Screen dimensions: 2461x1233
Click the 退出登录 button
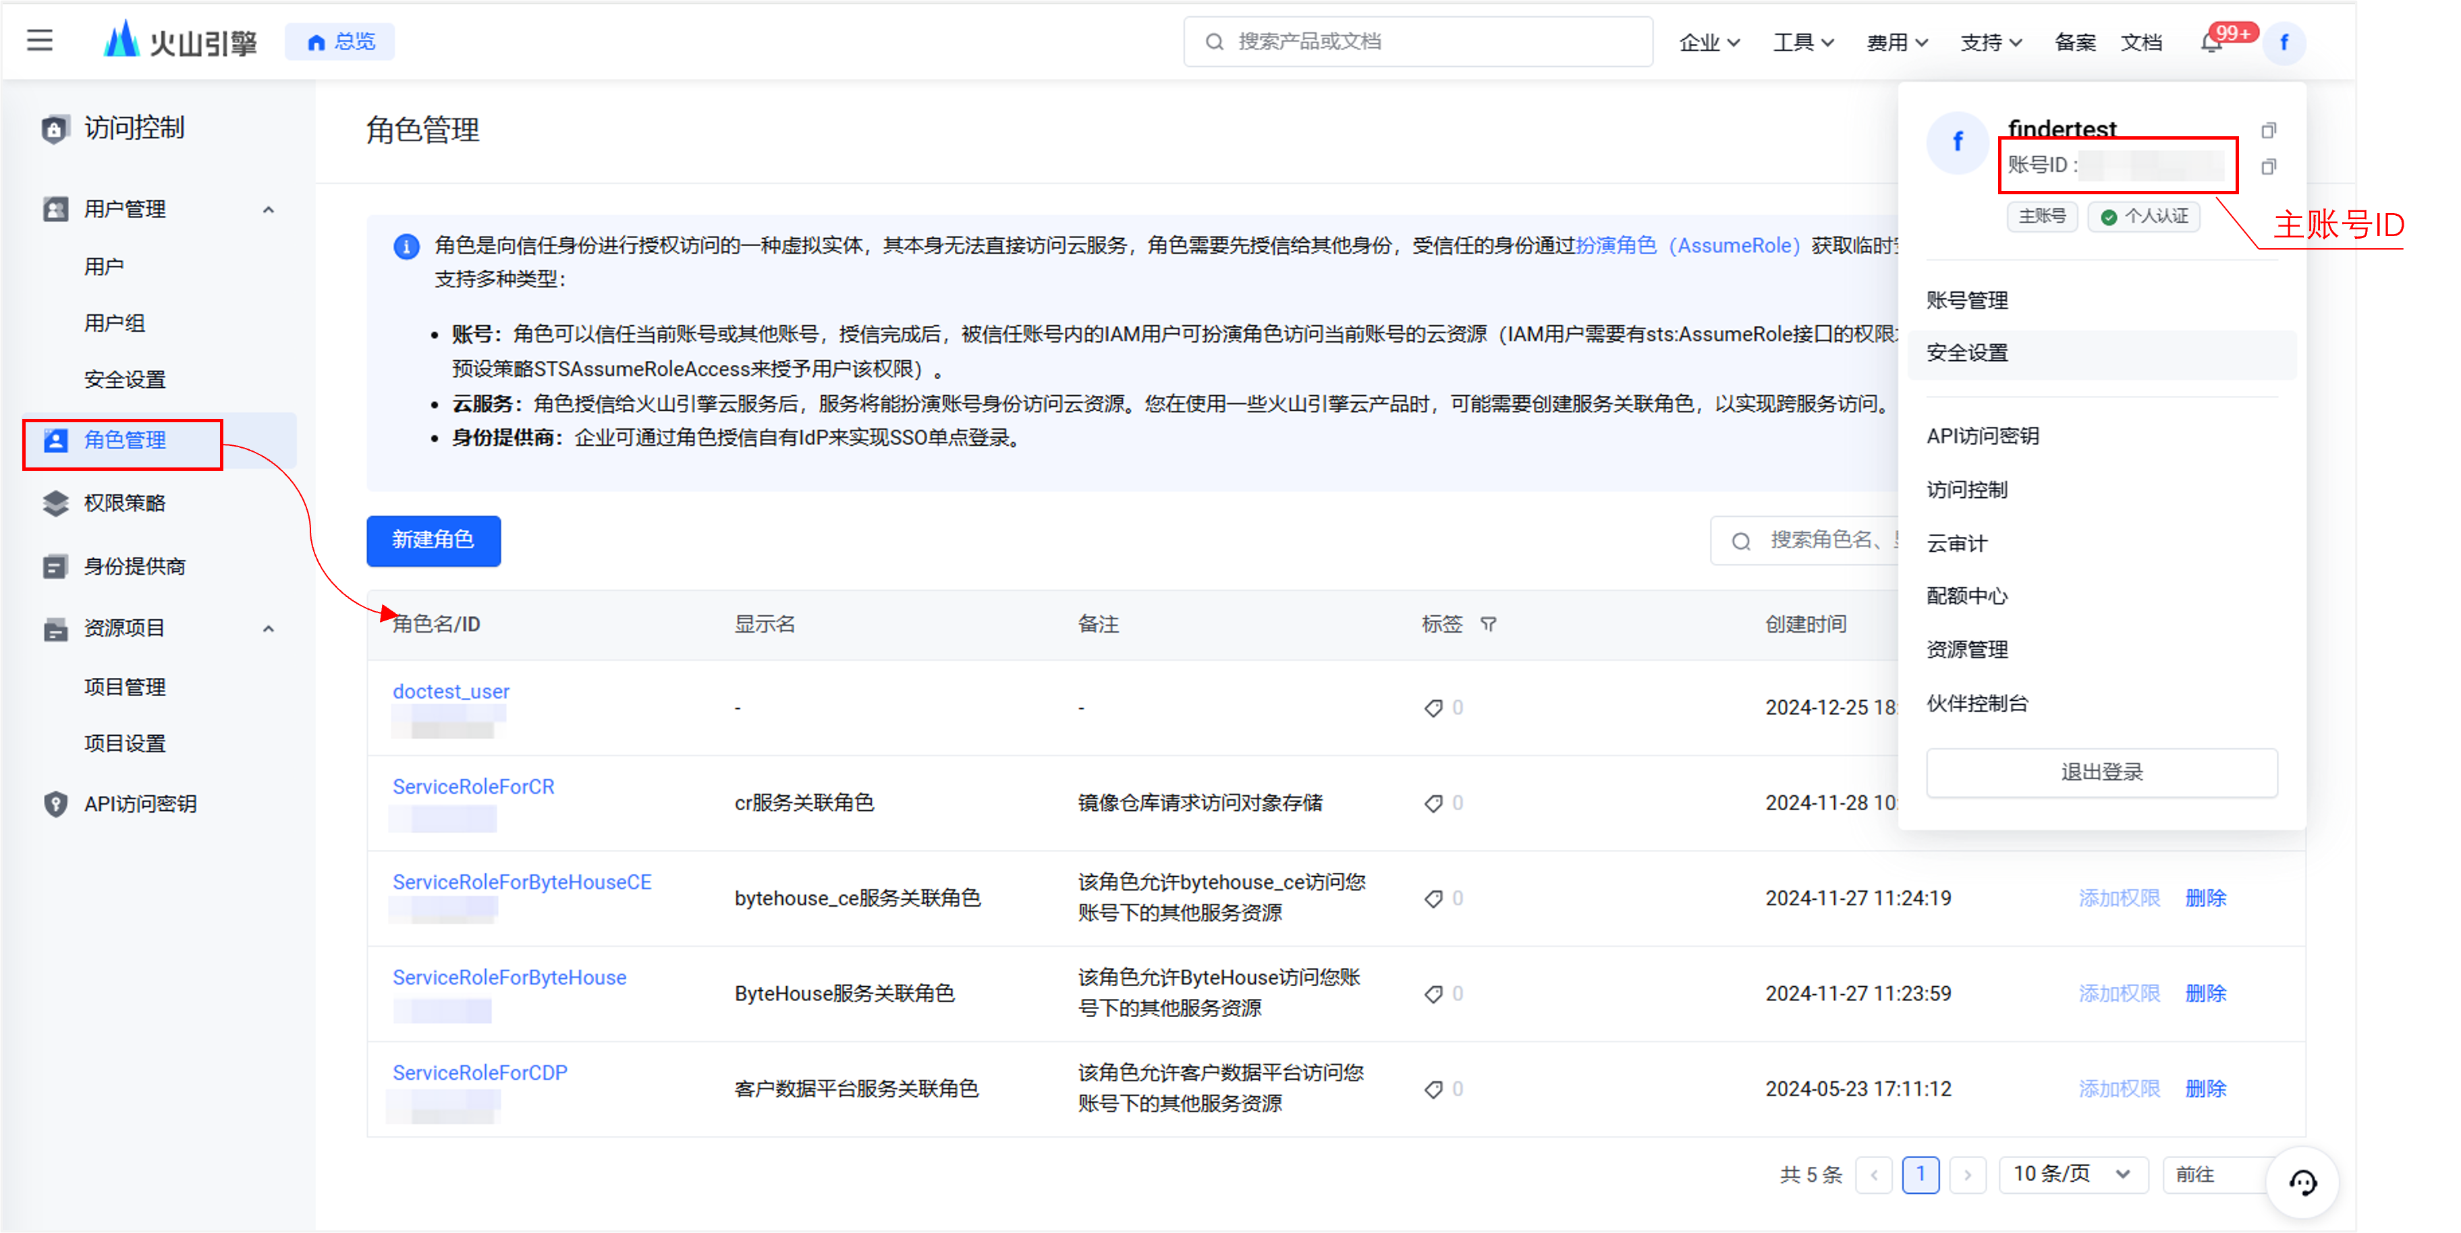tap(2101, 772)
